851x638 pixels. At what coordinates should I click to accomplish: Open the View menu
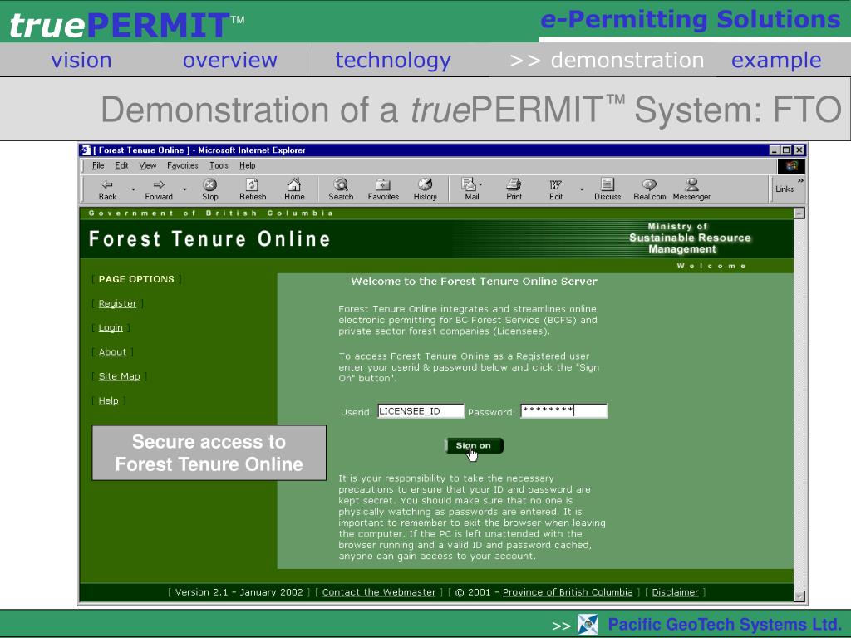(x=147, y=165)
